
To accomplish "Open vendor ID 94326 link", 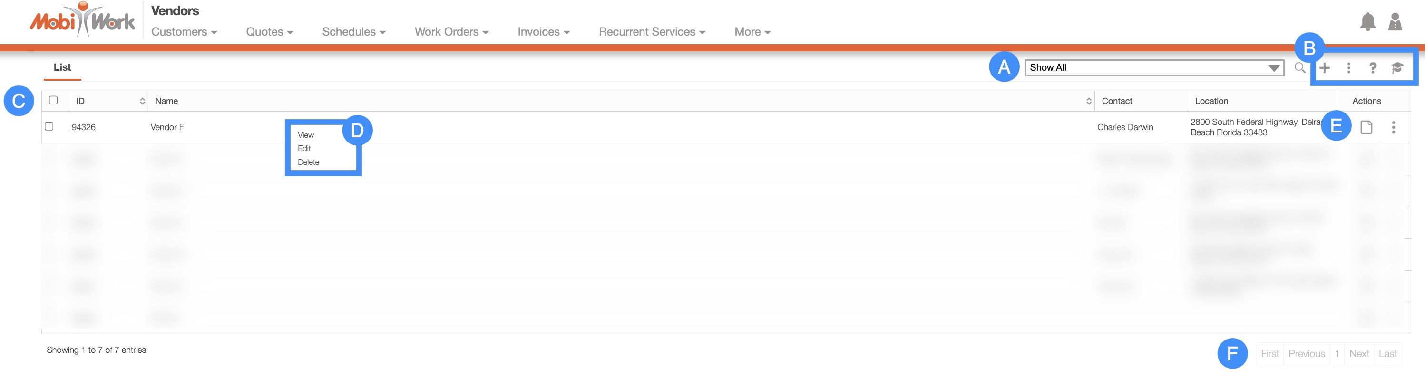I will tap(84, 128).
